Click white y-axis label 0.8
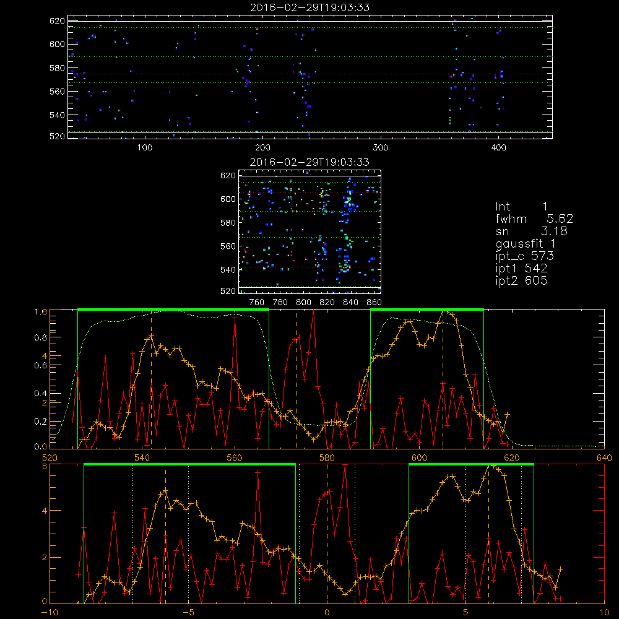619x619 pixels. pyautogui.click(x=41, y=337)
